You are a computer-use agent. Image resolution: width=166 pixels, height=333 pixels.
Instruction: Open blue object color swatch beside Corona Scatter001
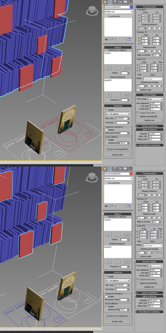coord(132,7)
